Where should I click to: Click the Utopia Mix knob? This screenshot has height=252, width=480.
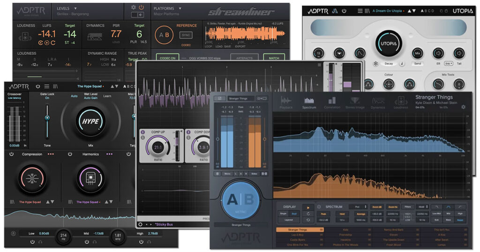pyautogui.click(x=417, y=53)
